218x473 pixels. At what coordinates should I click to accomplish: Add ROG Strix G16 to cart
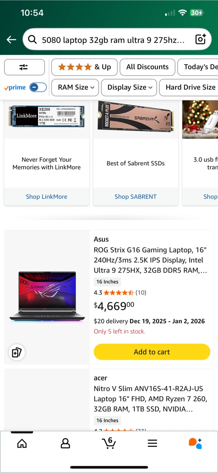pos(152,352)
